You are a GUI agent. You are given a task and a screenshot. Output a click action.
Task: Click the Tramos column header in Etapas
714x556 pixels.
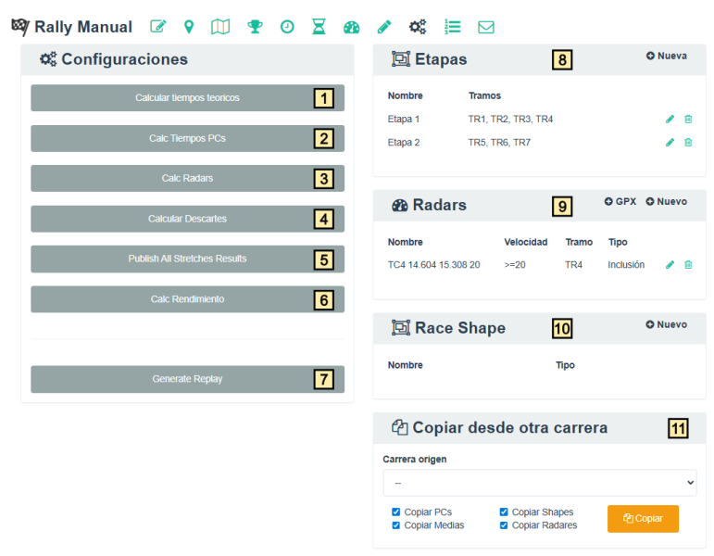click(484, 95)
